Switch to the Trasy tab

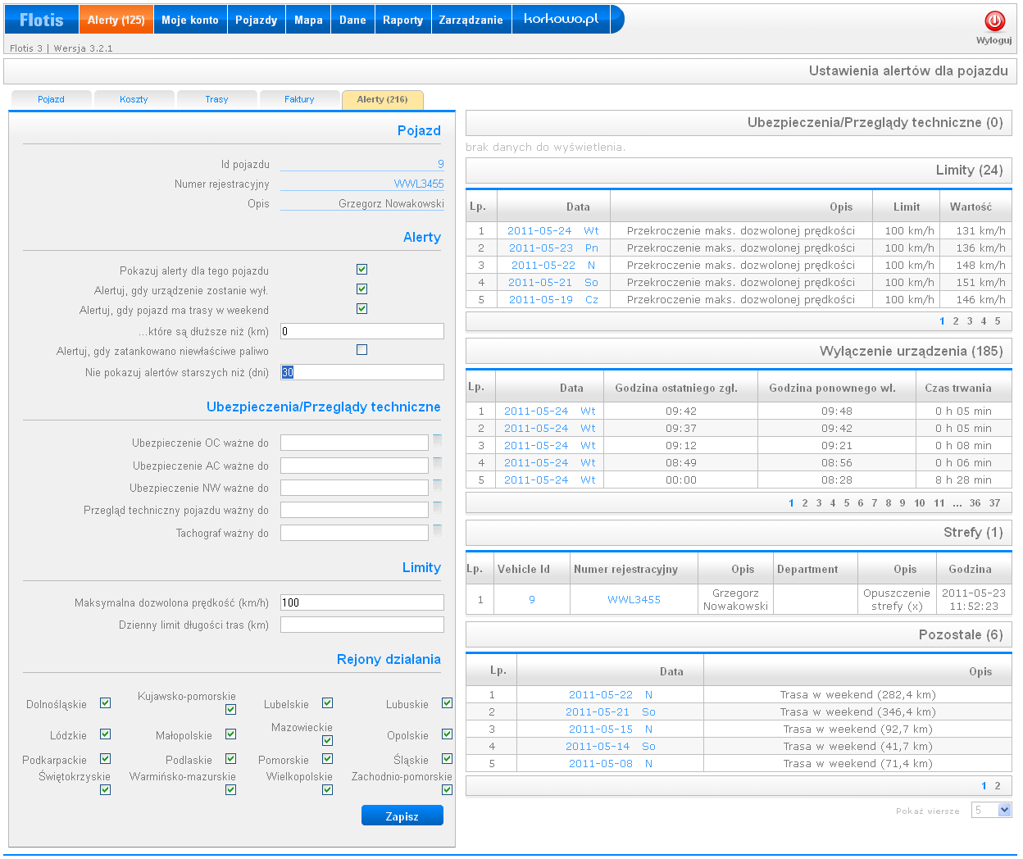(216, 99)
